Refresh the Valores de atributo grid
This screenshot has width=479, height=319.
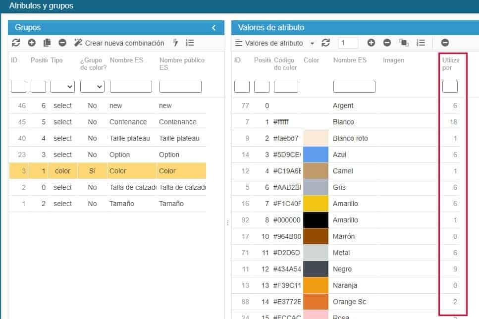325,43
